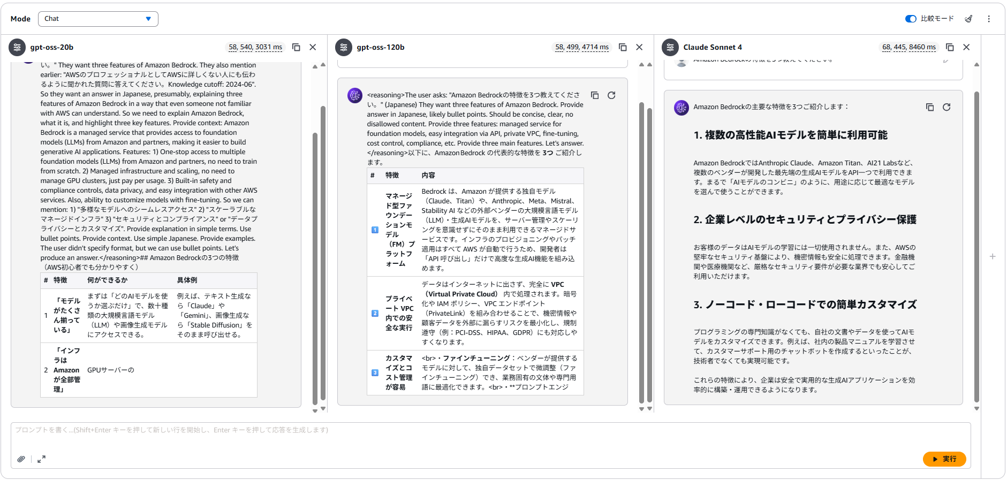Add a new comparison panel with plus icon
The height and width of the screenshot is (480, 1007).
click(x=993, y=256)
